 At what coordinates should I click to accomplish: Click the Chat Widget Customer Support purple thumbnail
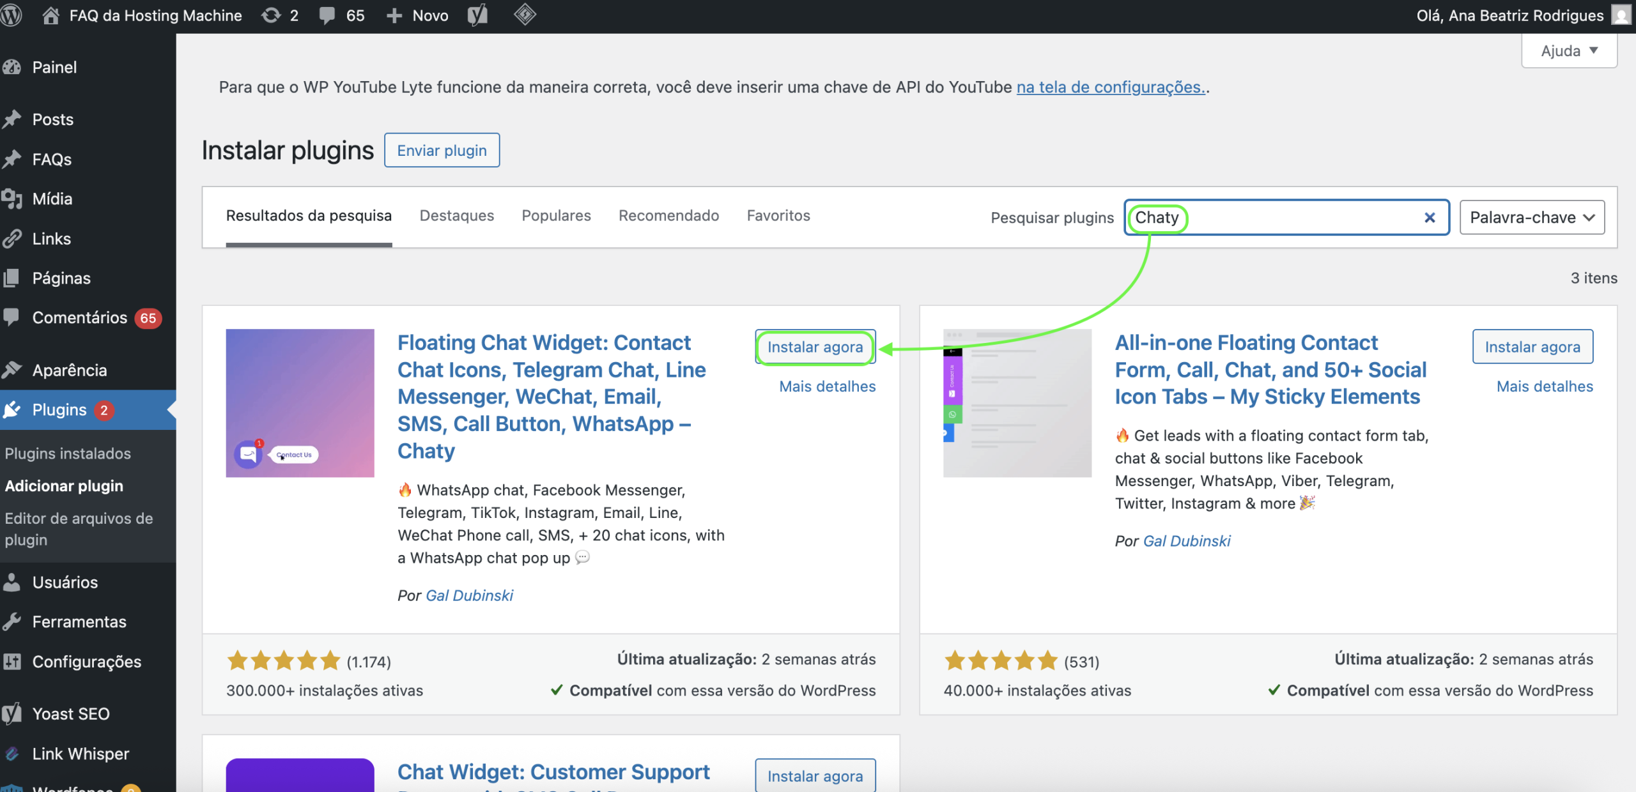point(300,775)
